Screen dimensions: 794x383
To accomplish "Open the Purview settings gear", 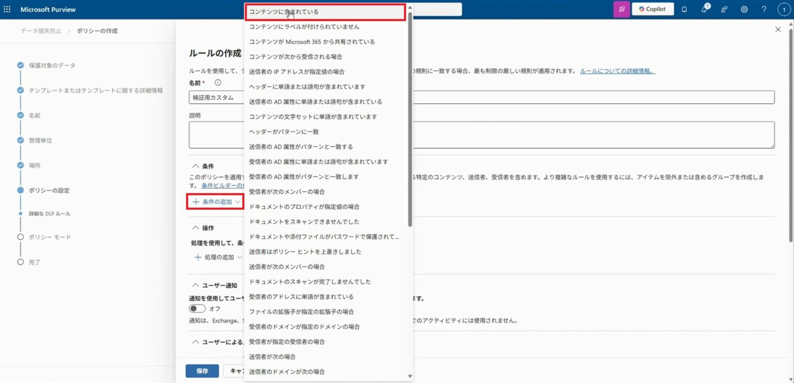I will 744,9.
